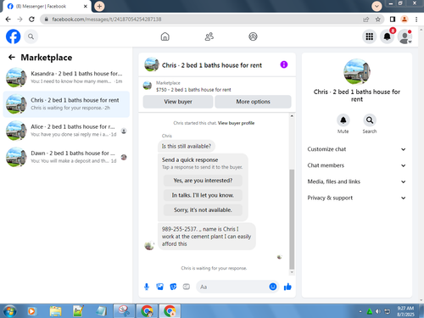Expand Privacy & support section
The height and width of the screenshot is (318, 424).
[x=357, y=198]
